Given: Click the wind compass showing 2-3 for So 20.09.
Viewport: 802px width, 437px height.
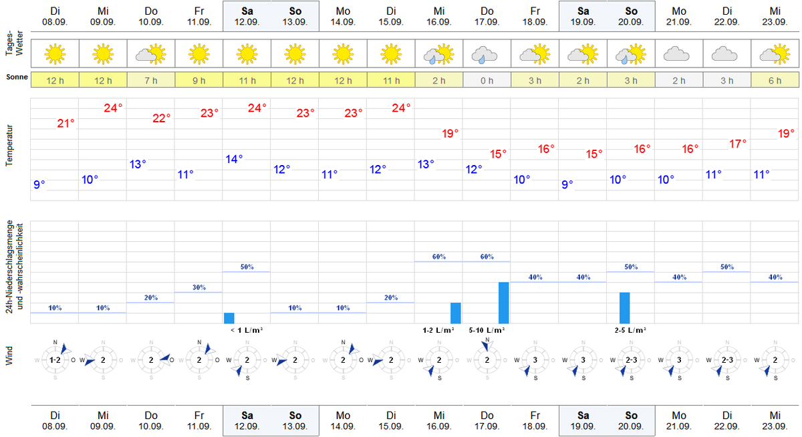Looking at the screenshot, I should (631, 360).
